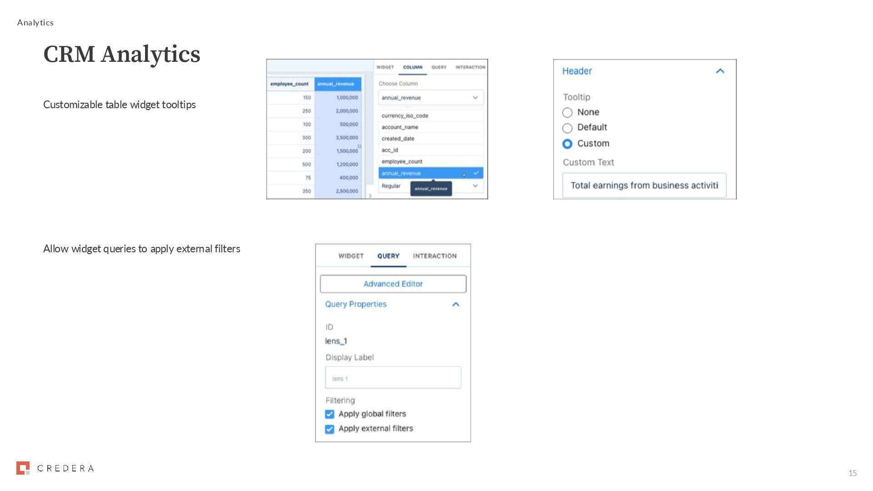Select the Default tooltip radio button
Image resolution: width=873 pixels, height=491 pixels.
pyautogui.click(x=567, y=128)
